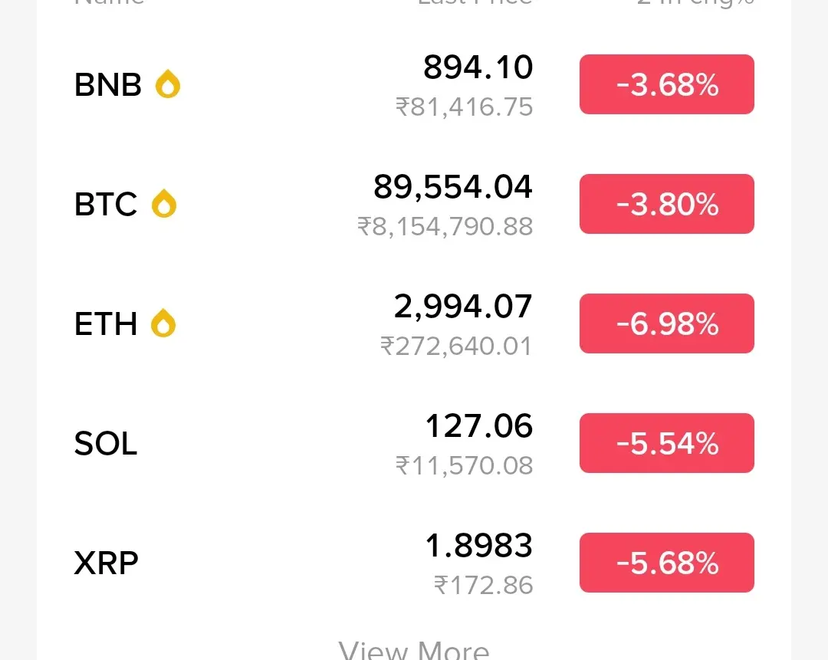The image size is (828, 660).
Task: Select the BTC ticker label
Action: (x=106, y=204)
